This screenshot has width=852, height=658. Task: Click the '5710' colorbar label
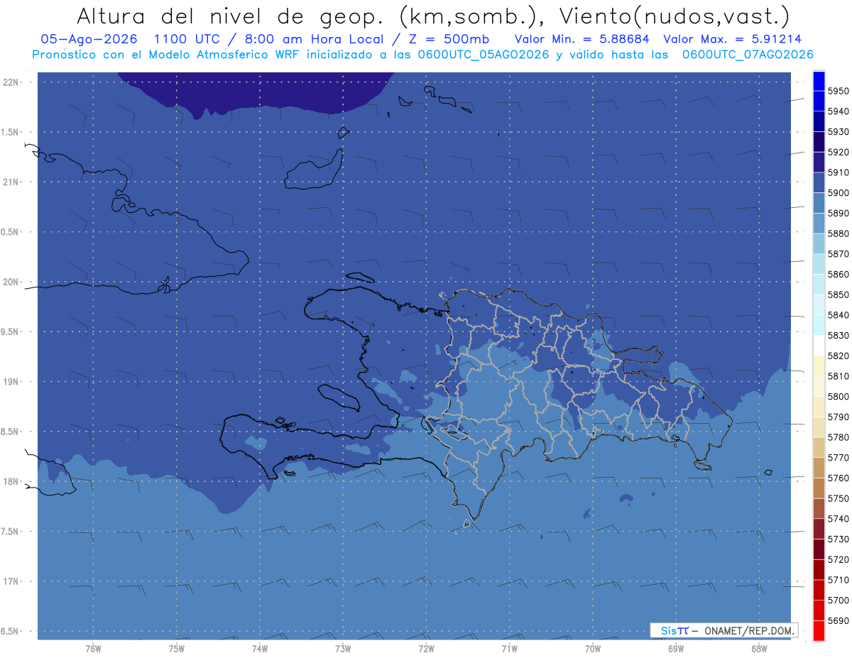839,580
